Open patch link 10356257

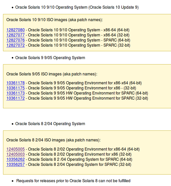[x=16, y=164]
